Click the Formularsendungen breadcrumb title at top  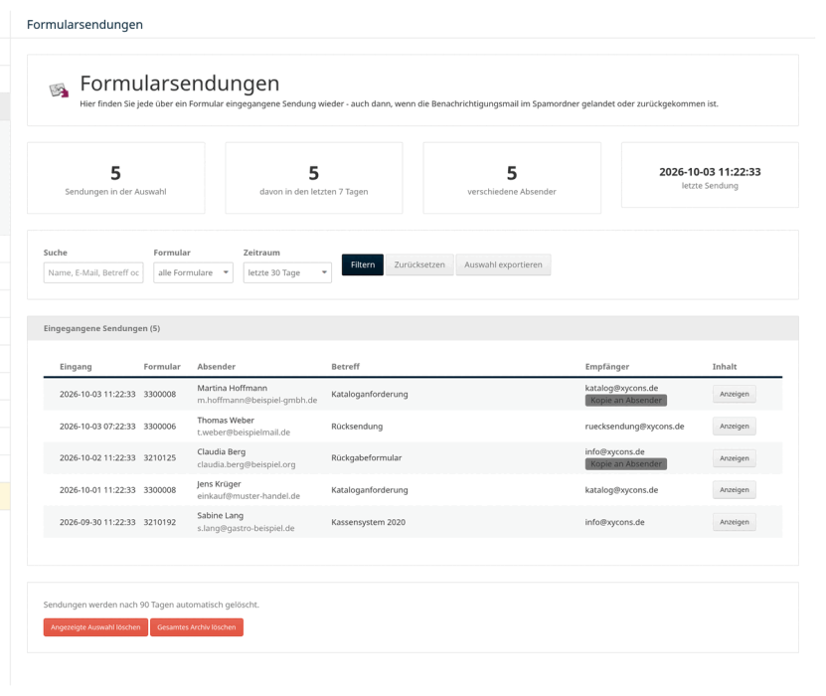coord(84,25)
